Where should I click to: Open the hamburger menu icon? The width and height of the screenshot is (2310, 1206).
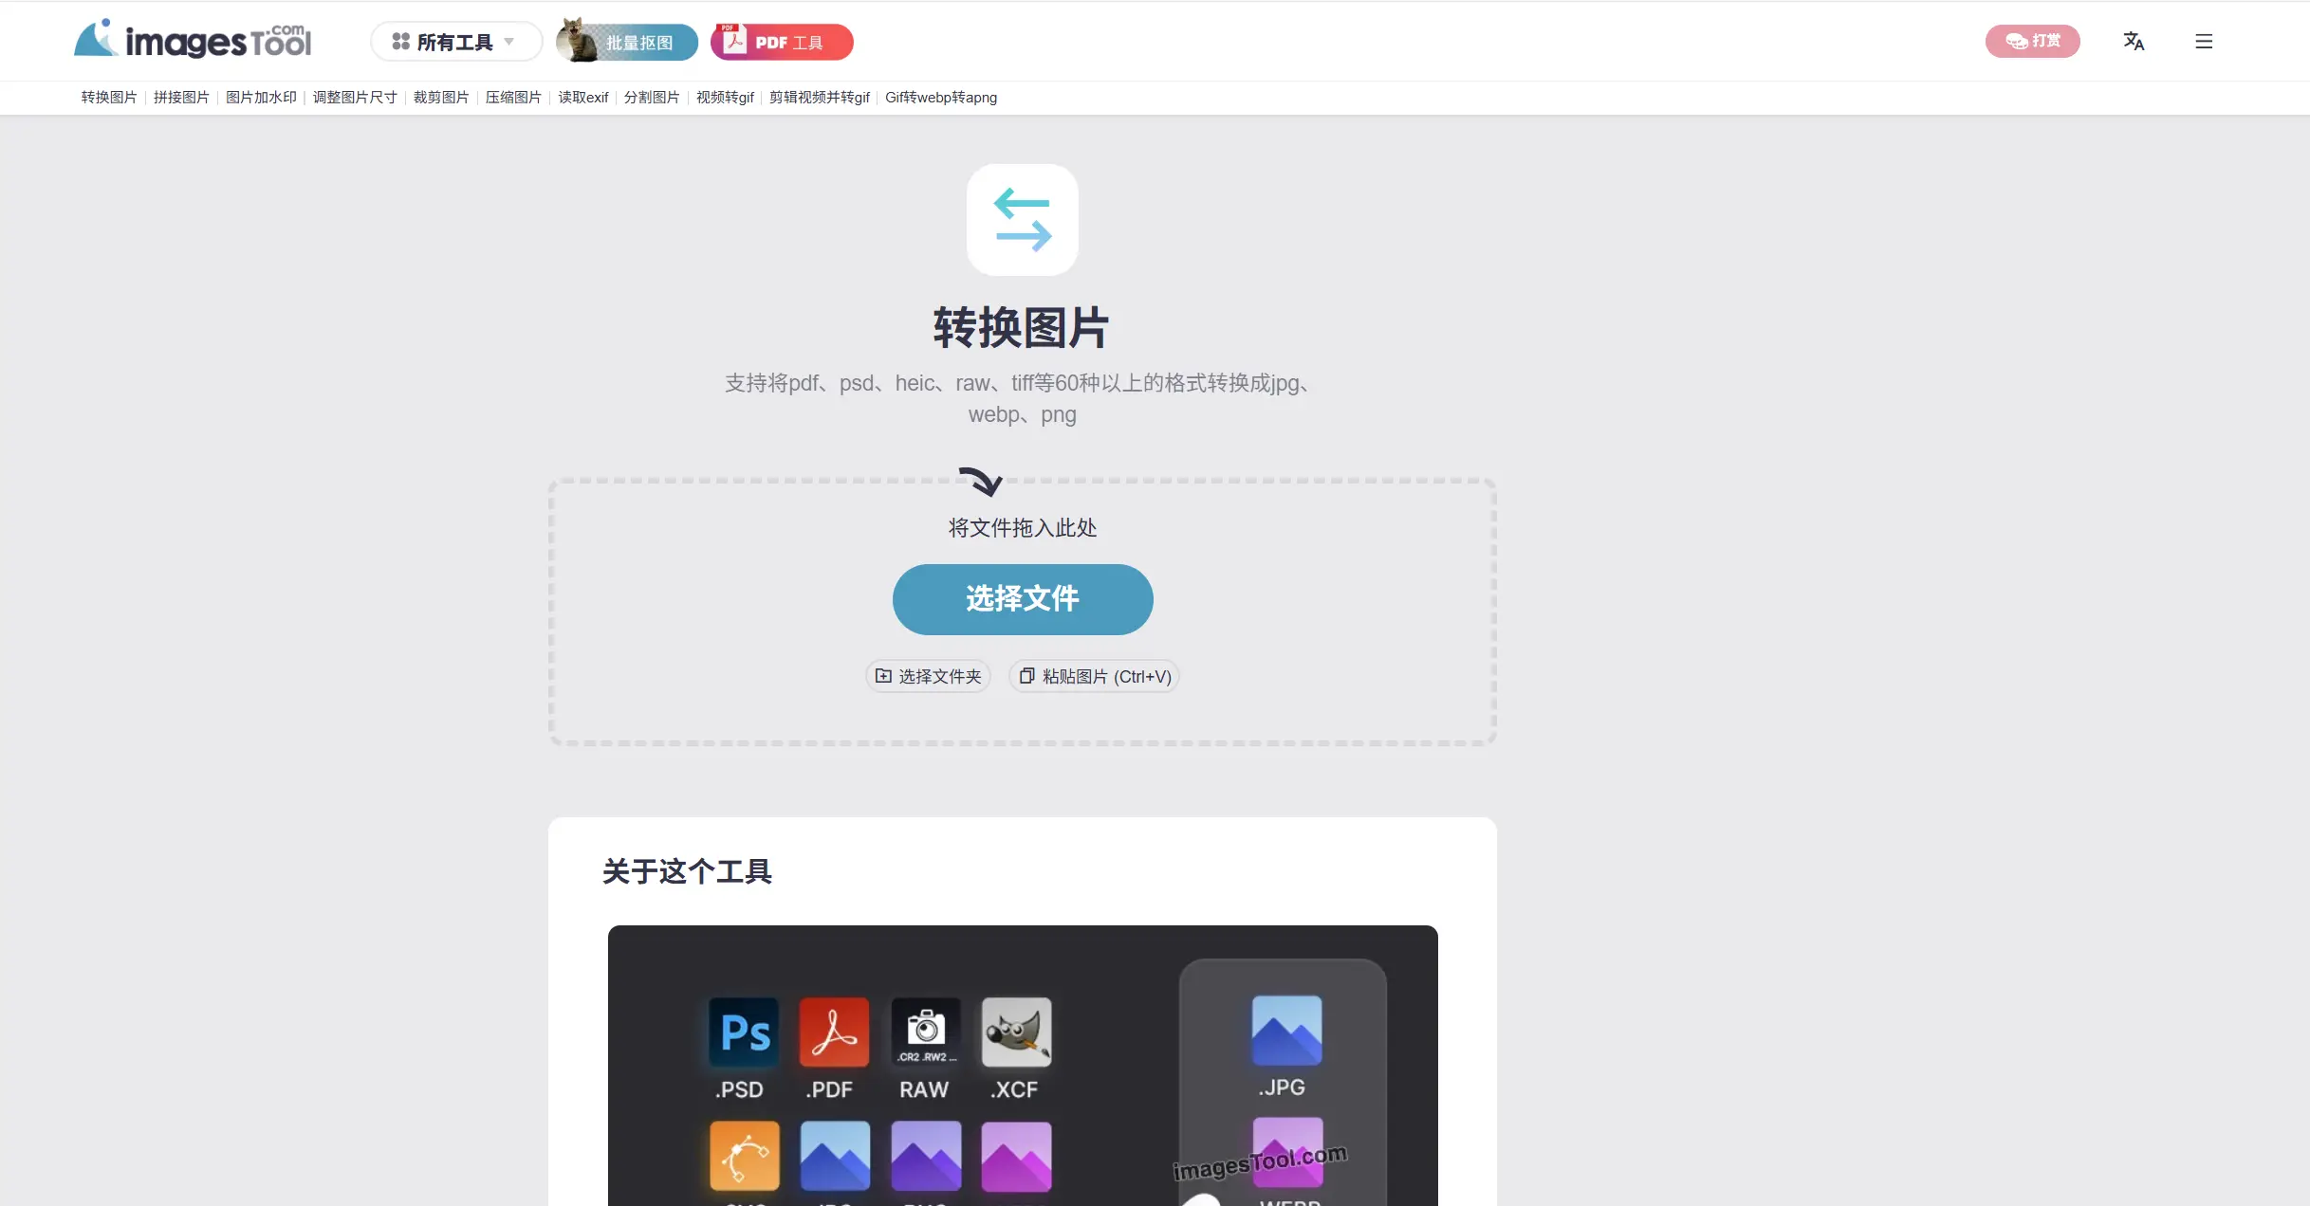point(2204,41)
